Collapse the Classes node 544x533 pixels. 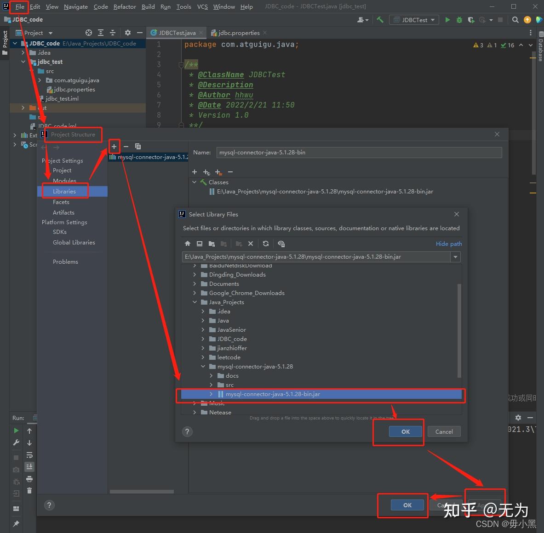coord(195,182)
